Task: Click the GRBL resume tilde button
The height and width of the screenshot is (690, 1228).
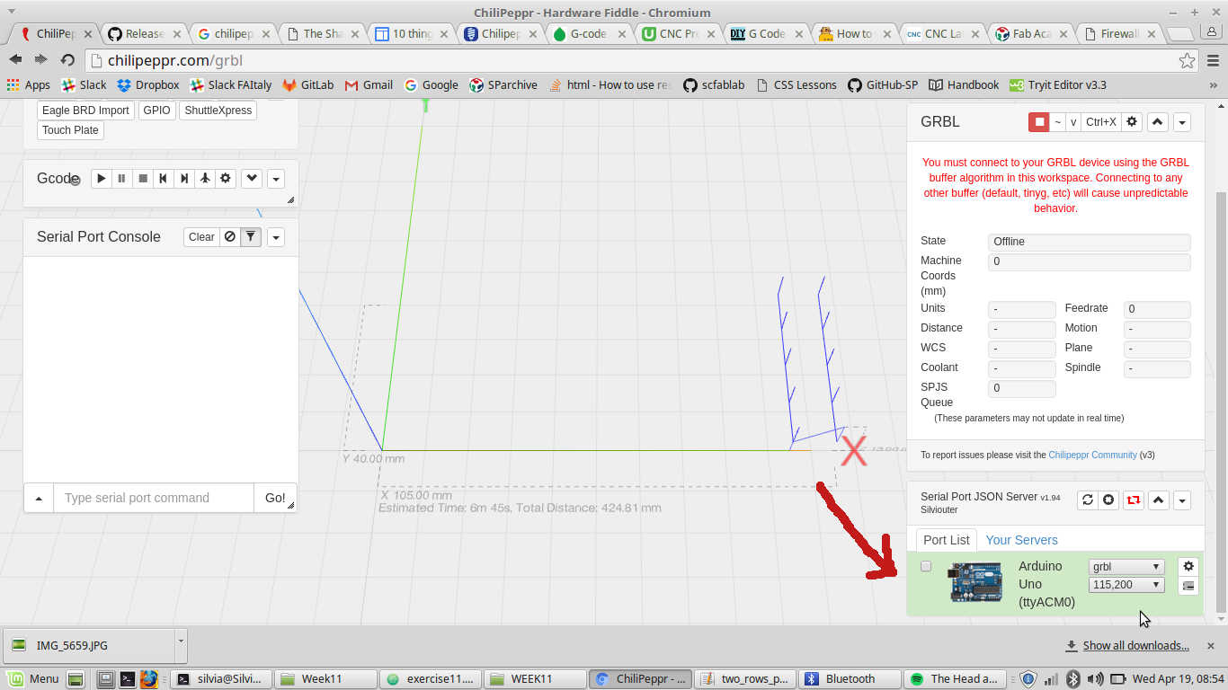Action: click(1058, 122)
